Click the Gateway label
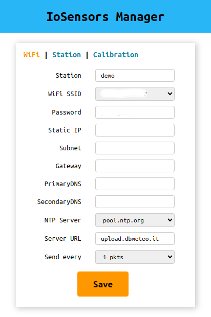The width and height of the screenshot is (211, 317). pyautogui.click(x=68, y=166)
